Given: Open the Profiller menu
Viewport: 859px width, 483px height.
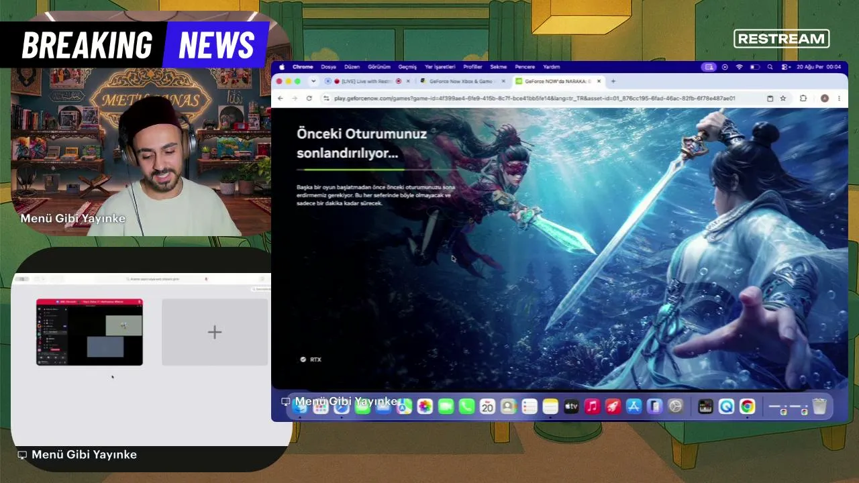Looking at the screenshot, I should [x=473, y=67].
